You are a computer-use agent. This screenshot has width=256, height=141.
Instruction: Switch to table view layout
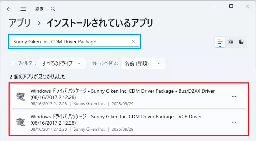point(241,42)
